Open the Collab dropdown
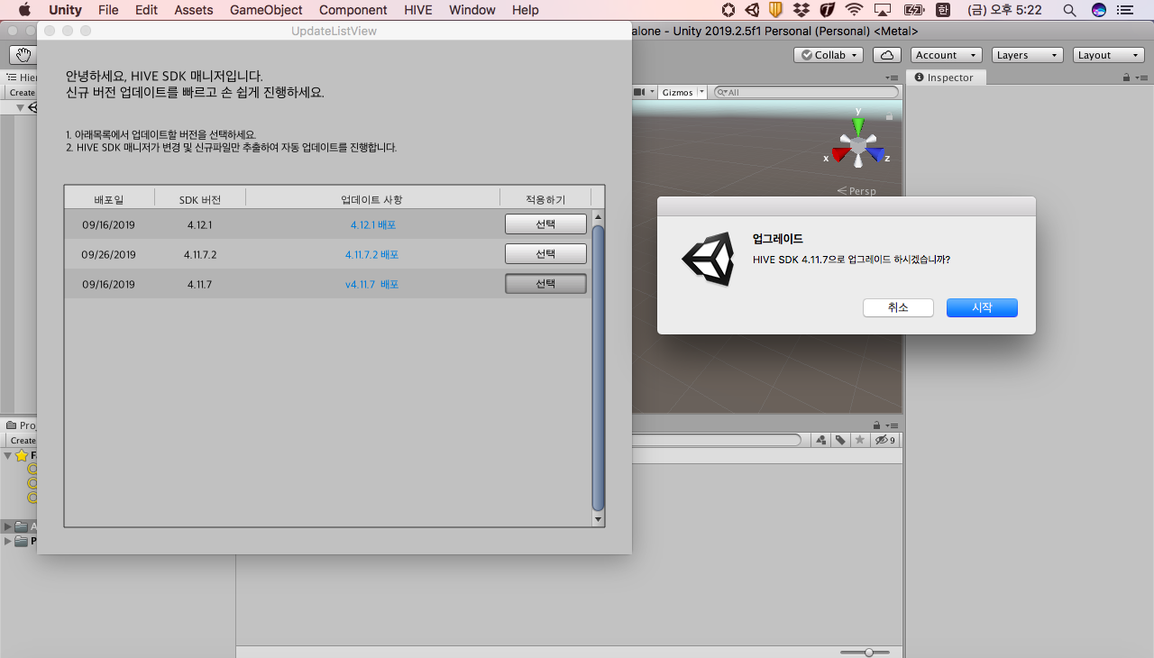Image resolution: width=1154 pixels, height=658 pixels. [x=829, y=55]
